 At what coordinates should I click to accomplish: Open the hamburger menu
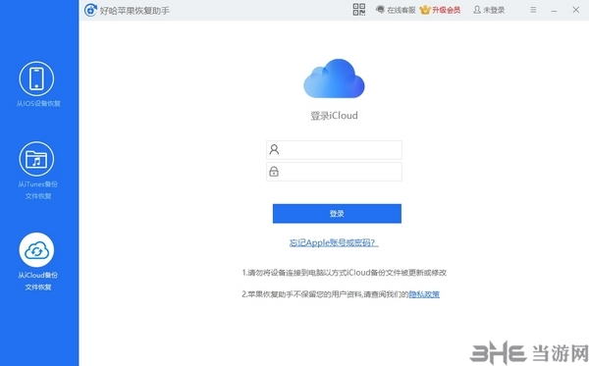tap(533, 10)
